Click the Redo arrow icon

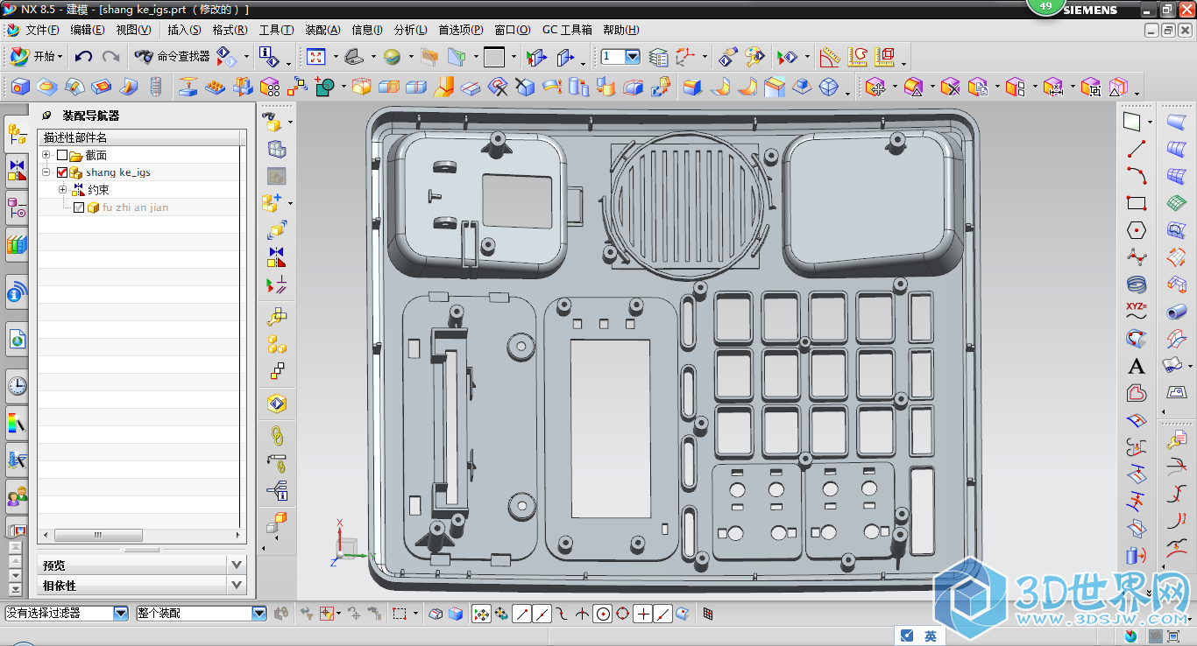[110, 57]
